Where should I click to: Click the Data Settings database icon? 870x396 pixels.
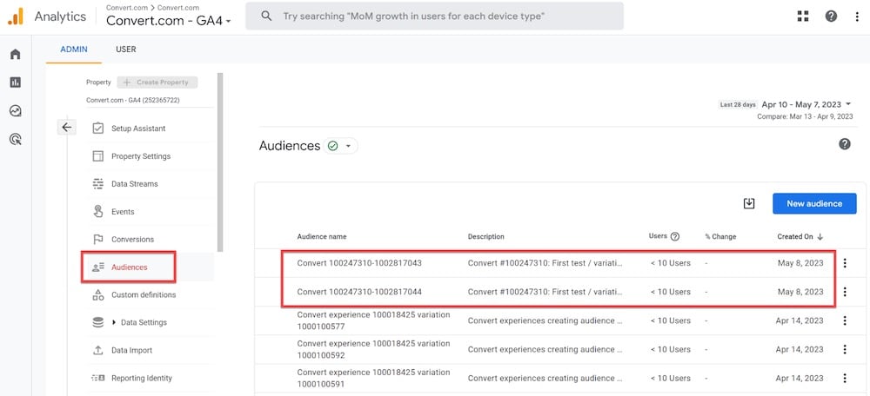98,322
